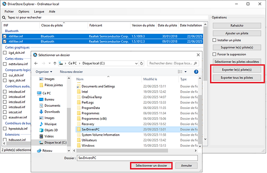Click the Tapez ici pour rechercher field

[107, 17]
